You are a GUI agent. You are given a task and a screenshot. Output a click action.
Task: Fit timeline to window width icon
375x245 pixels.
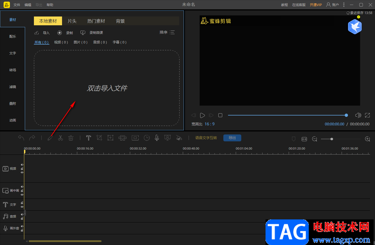304,139
